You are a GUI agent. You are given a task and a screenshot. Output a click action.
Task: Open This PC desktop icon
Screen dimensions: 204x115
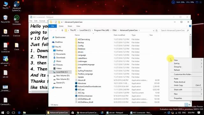coord(5,5)
